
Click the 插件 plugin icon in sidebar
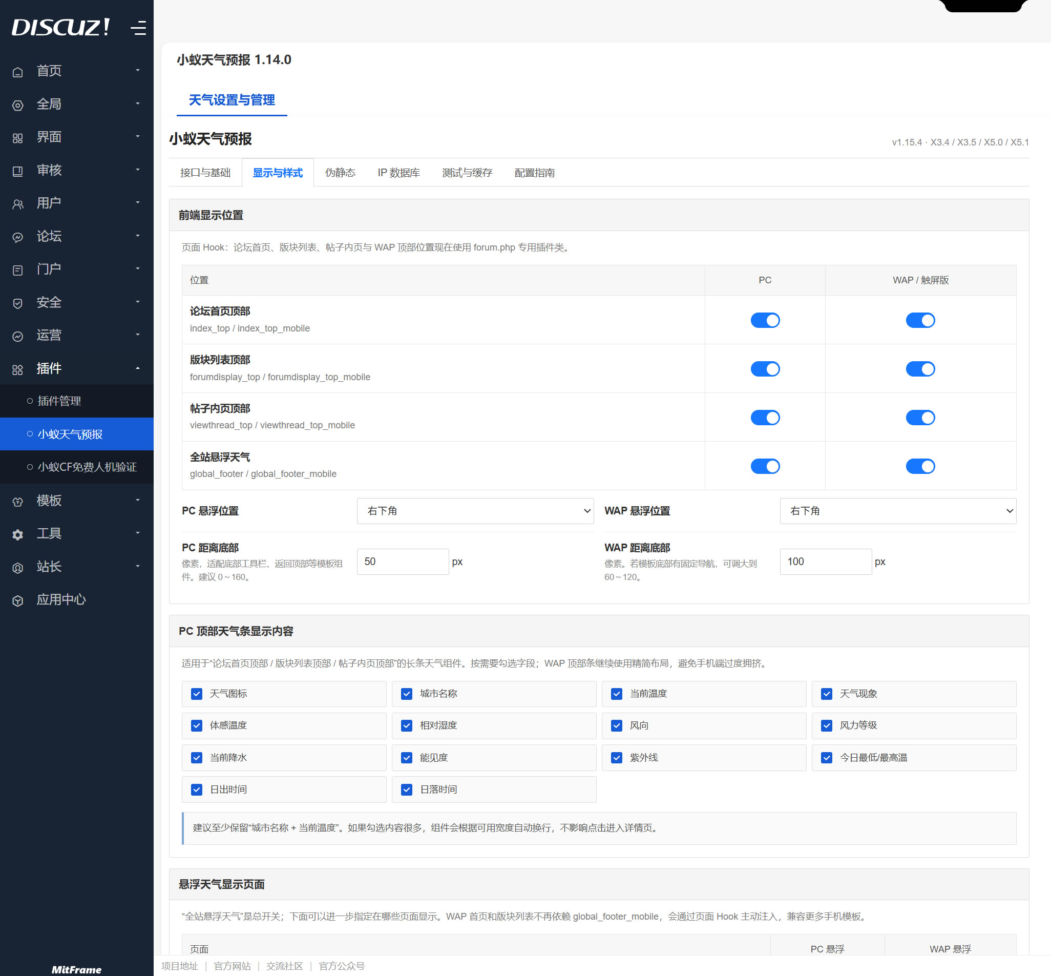(x=18, y=370)
